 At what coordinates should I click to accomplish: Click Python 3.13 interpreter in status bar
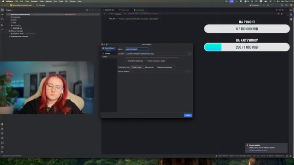280,156
